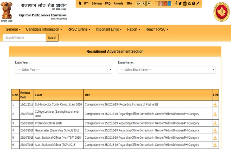
Task: Expand the Report menu
Action: [133, 29]
